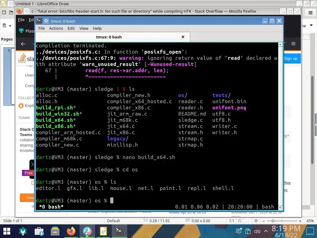The width and height of the screenshot is (317, 238).
Task: Click the orange Create button on Stack Overflow
Action: click(27, 198)
